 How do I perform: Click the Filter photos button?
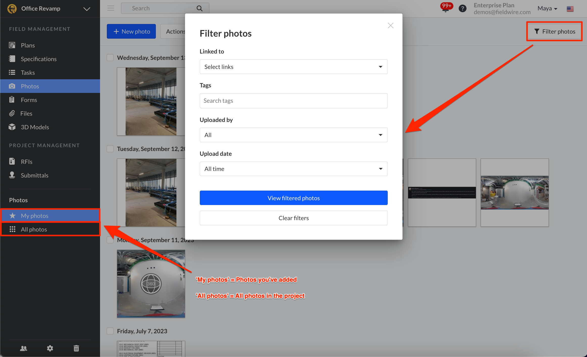click(555, 31)
